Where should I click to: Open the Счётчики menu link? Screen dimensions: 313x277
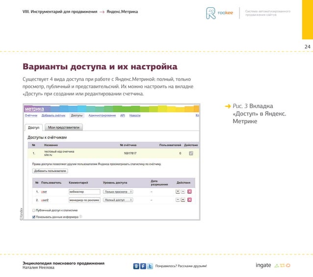pos(31,115)
